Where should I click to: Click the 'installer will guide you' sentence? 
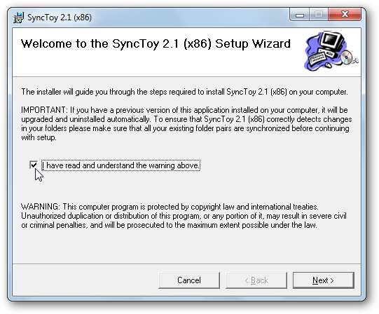coord(184,92)
